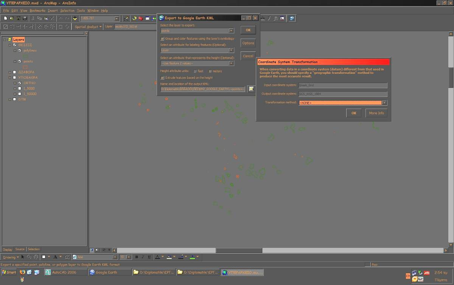Open Transformation method dropdown
This screenshot has height=285, width=454.
point(384,103)
